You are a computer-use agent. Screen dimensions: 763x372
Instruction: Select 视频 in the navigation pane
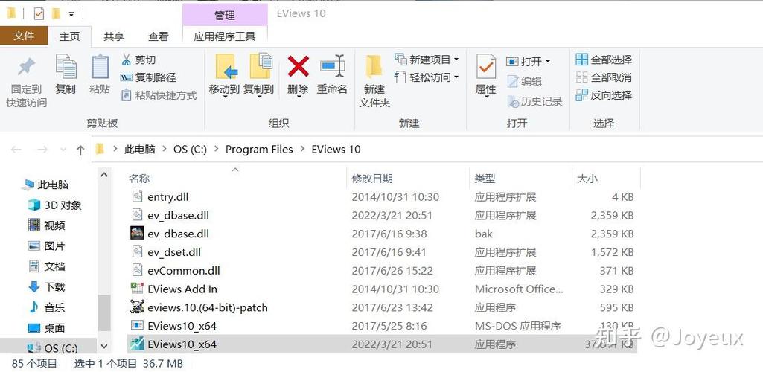coord(46,225)
